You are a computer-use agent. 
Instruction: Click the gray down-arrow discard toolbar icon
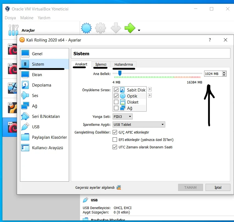(x=116, y=28)
